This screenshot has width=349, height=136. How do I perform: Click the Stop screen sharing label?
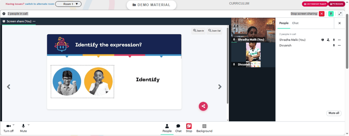coord(304,14)
